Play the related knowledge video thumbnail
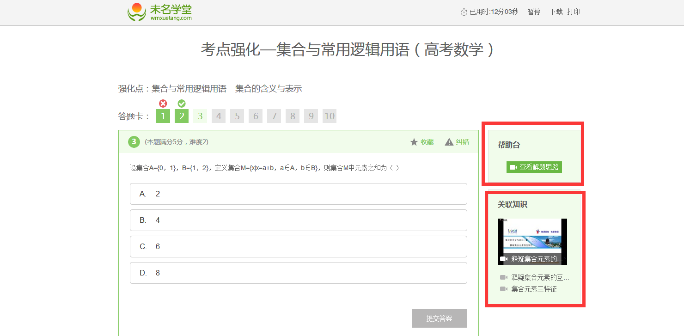Image resolution: width=684 pixels, height=336 pixels. click(x=532, y=241)
